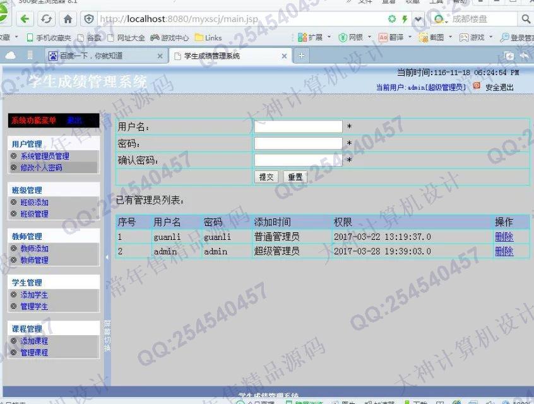Click the 用户名 input field
The width and height of the screenshot is (534, 404).
click(x=299, y=127)
